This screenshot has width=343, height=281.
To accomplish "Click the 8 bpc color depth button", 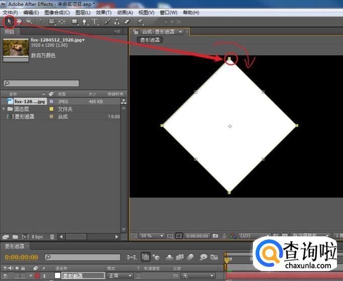I will [x=37, y=236].
